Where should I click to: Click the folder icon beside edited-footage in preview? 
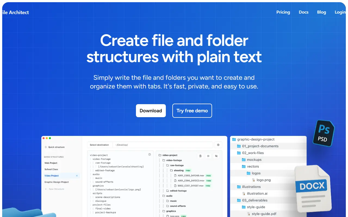point(168,191)
